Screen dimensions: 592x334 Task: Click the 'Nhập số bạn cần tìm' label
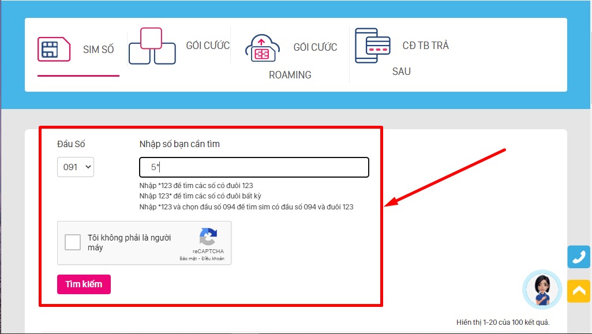tap(179, 144)
